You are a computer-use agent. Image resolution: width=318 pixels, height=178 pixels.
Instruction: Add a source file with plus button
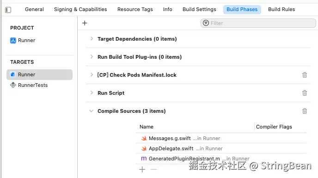[x=142, y=169]
